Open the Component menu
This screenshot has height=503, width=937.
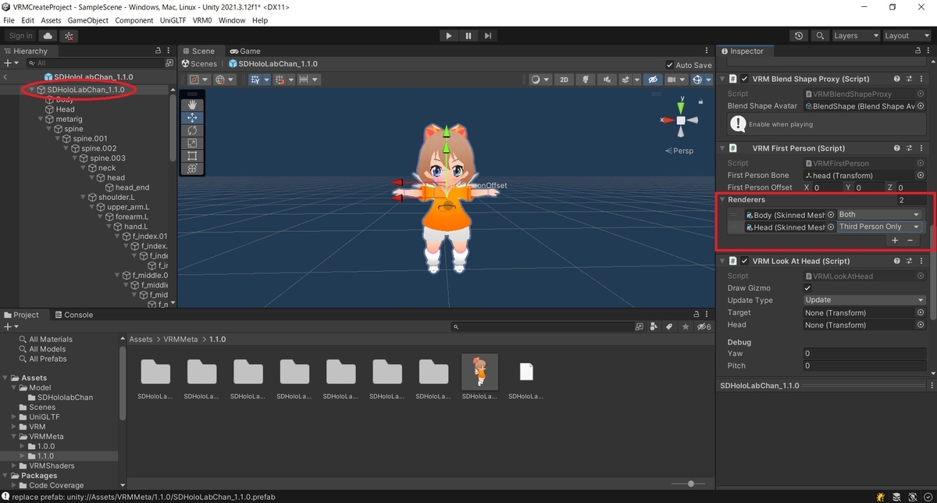pos(134,20)
